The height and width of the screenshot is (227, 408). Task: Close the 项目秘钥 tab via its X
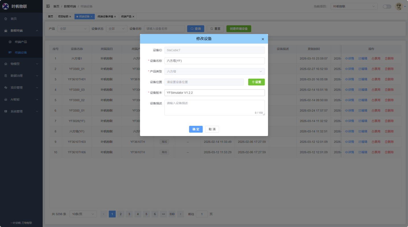point(70,17)
